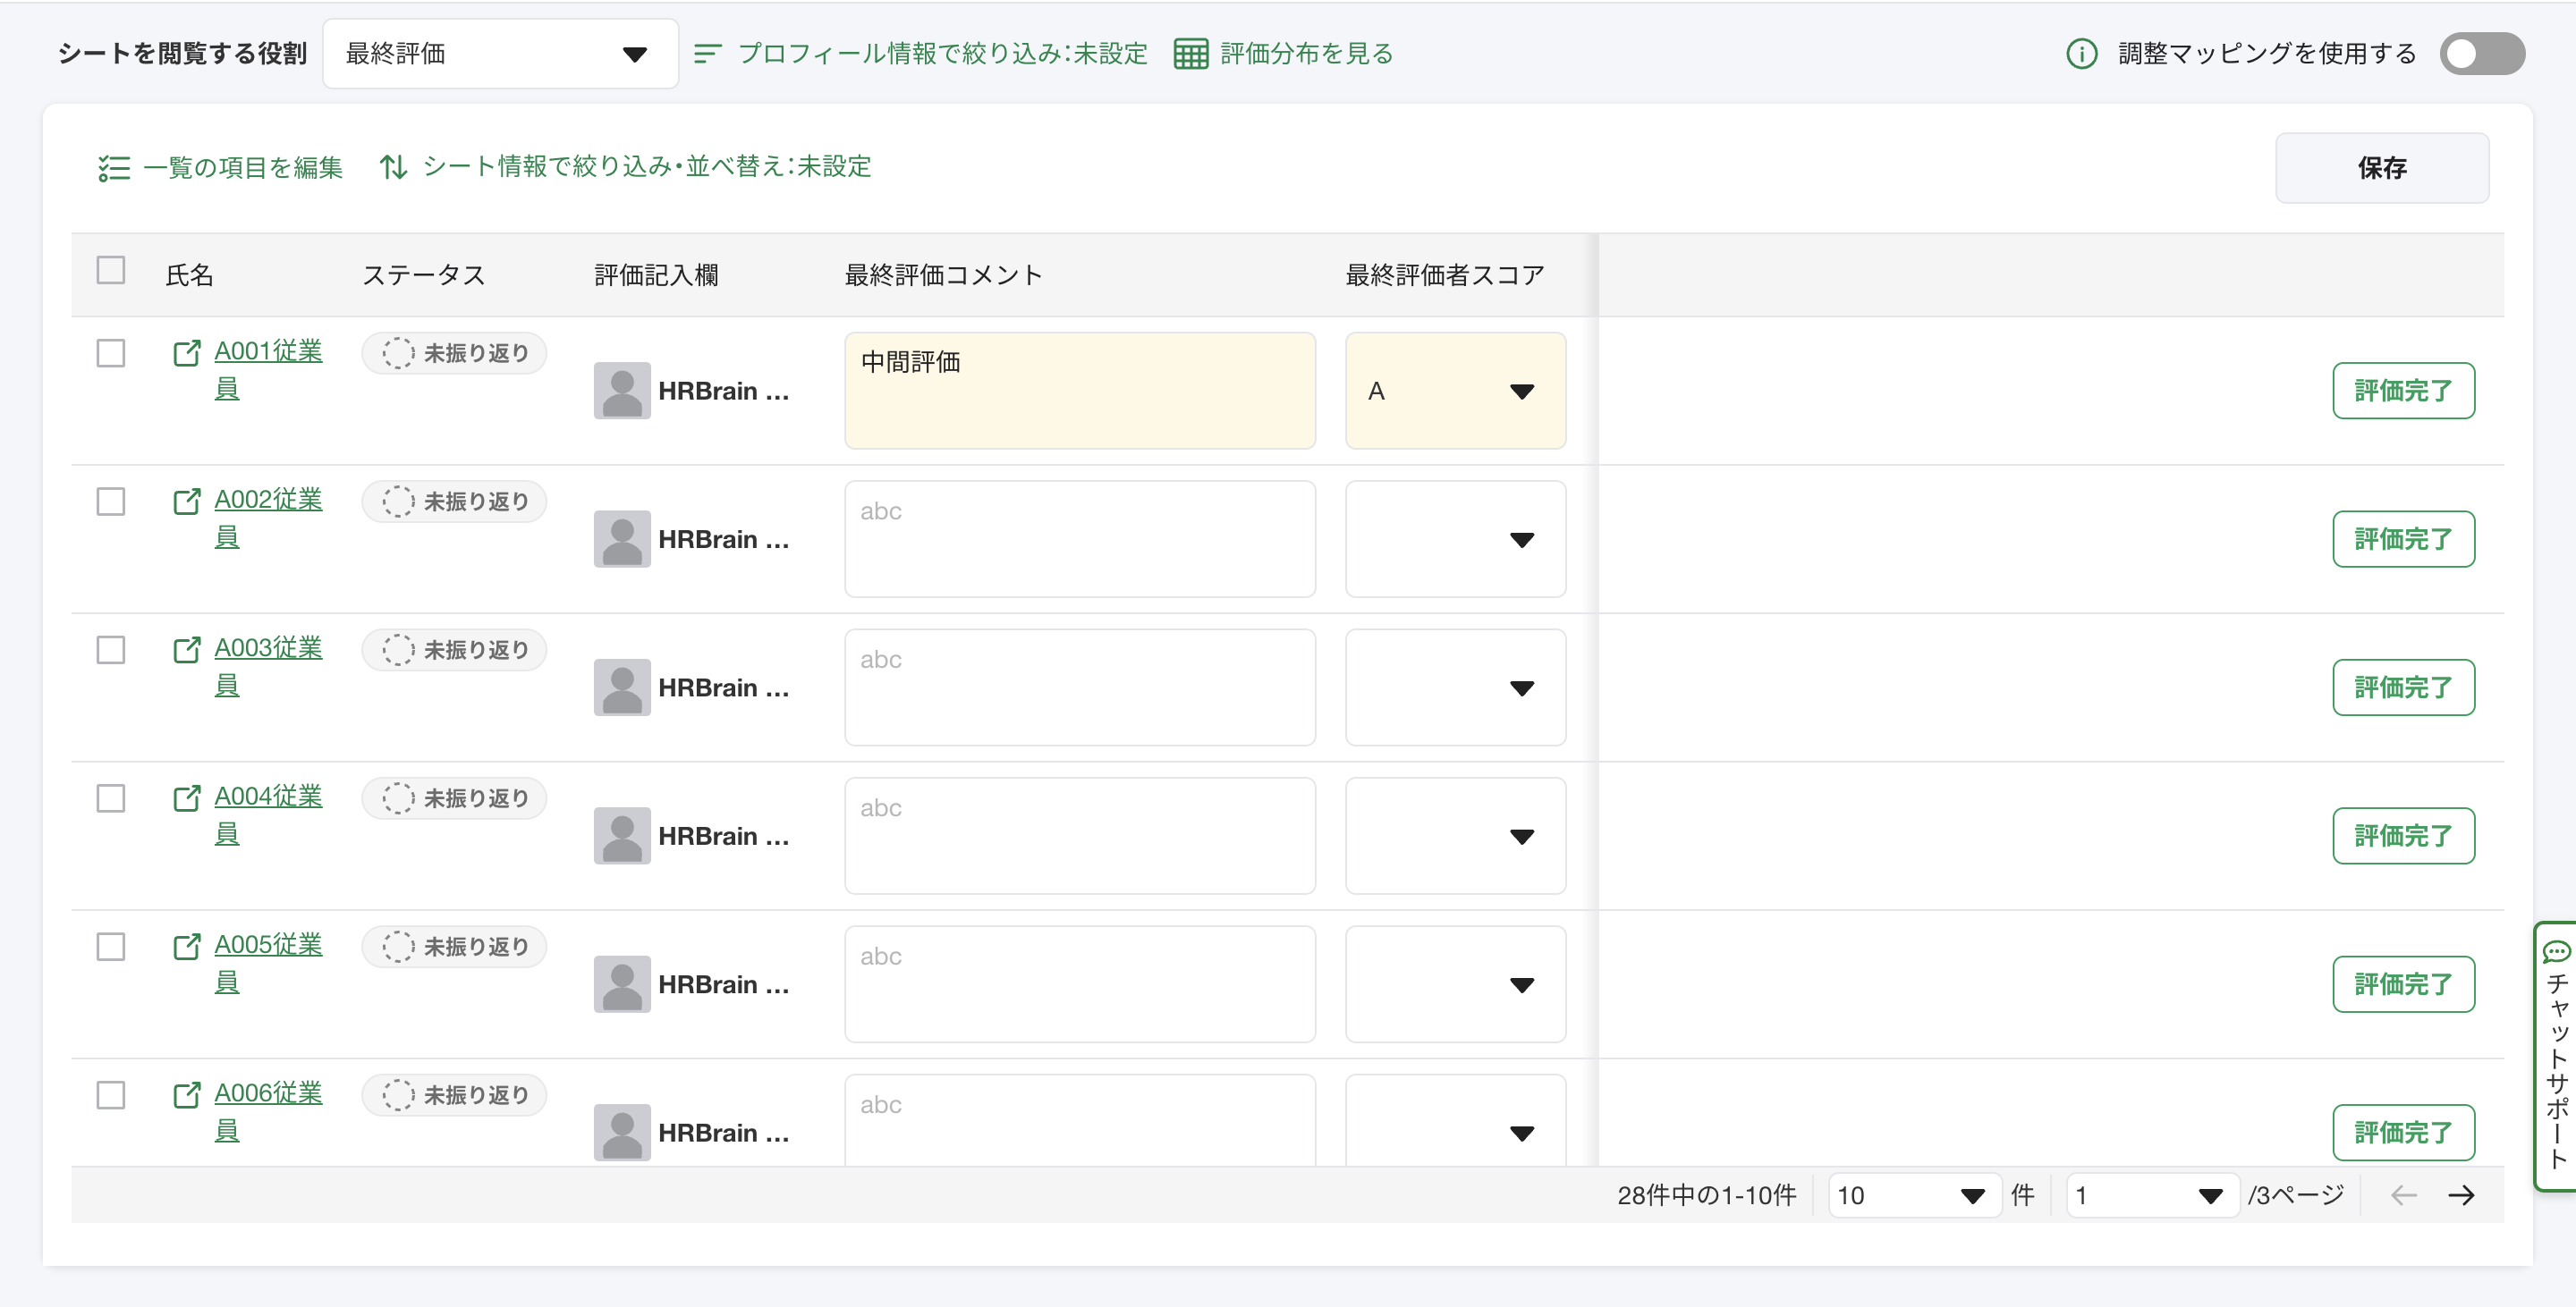Click the external link icon beside A001従業員

[186, 353]
